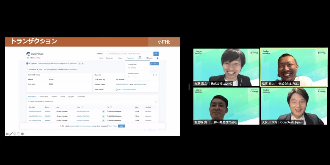330x165 pixels.
Task: Click the IN badge in the first transaction row
Action: [103, 111]
